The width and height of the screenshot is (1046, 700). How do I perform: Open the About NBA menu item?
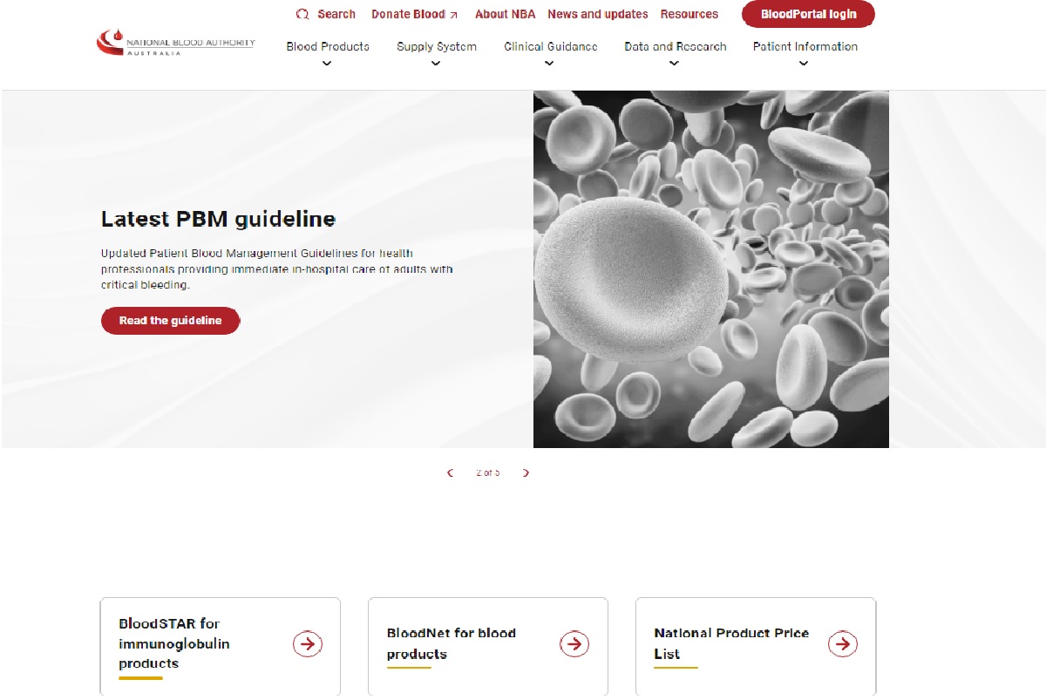tap(505, 14)
